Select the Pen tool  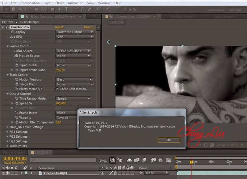coord(59,9)
